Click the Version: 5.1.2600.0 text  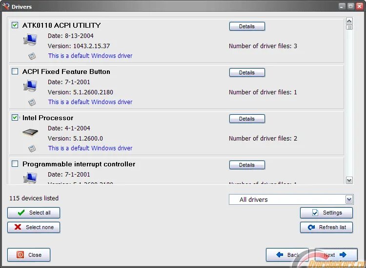pos(75,139)
